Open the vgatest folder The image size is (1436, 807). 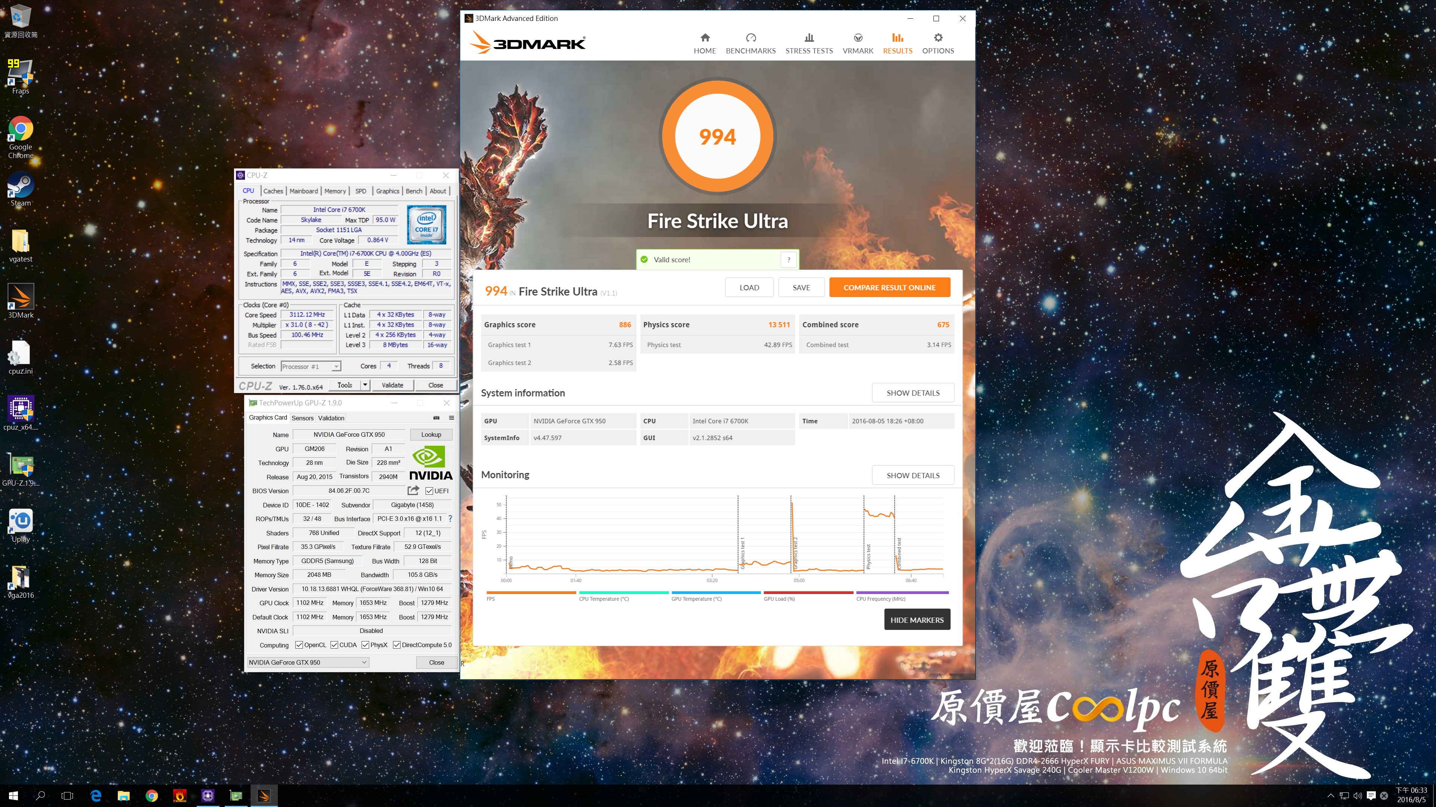click(21, 245)
